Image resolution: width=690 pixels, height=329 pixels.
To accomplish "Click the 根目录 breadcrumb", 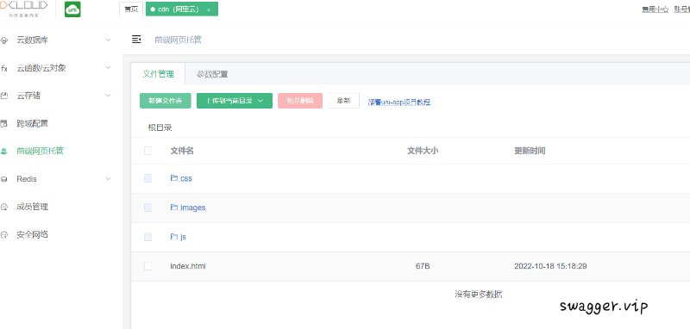I will tap(160, 127).
